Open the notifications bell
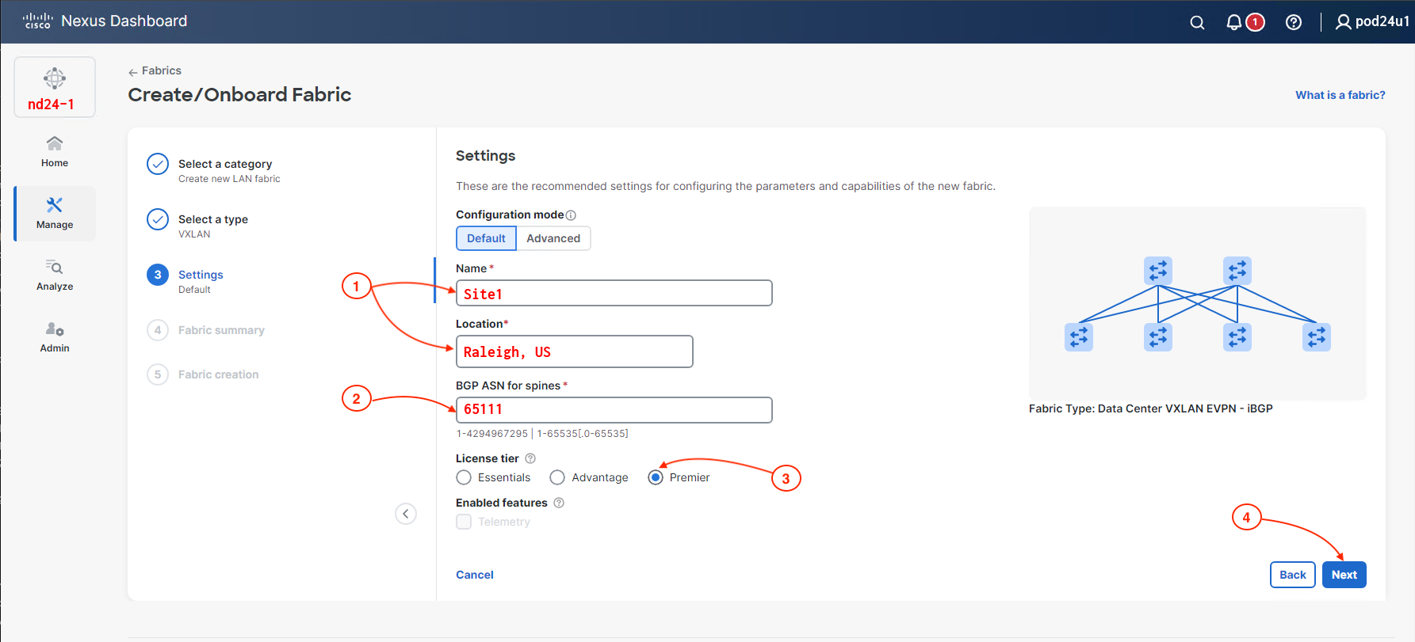 [1234, 22]
